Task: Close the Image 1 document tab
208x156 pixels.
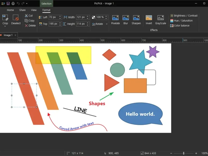Action: [15, 35]
